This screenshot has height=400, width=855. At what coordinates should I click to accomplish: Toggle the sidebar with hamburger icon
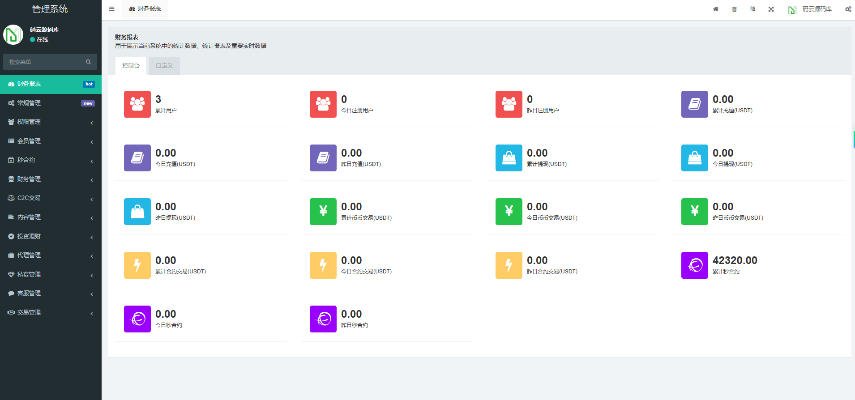pos(112,9)
